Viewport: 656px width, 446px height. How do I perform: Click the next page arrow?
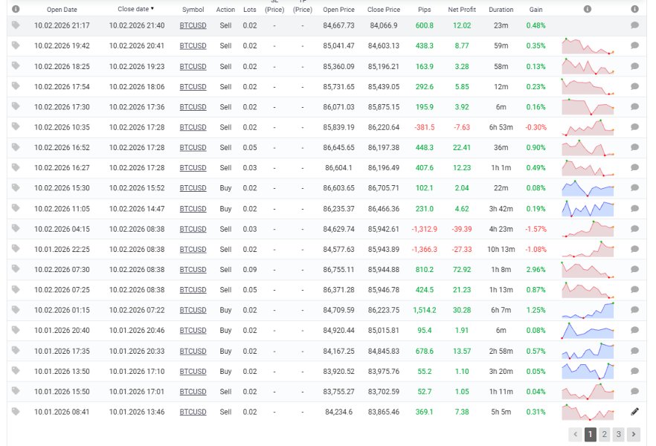click(x=634, y=434)
